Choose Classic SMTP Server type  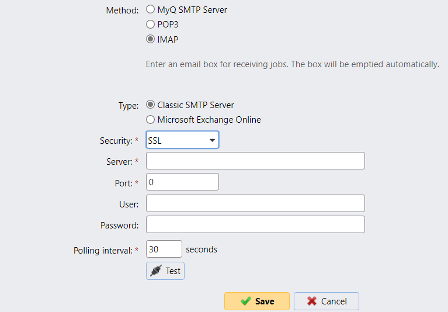(151, 105)
